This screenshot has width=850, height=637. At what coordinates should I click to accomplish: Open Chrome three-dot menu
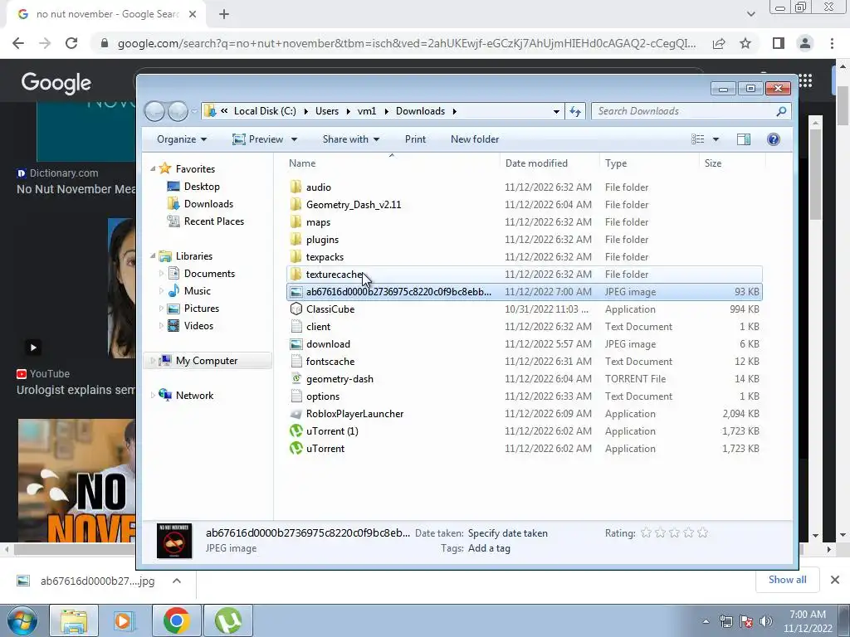[x=832, y=43]
